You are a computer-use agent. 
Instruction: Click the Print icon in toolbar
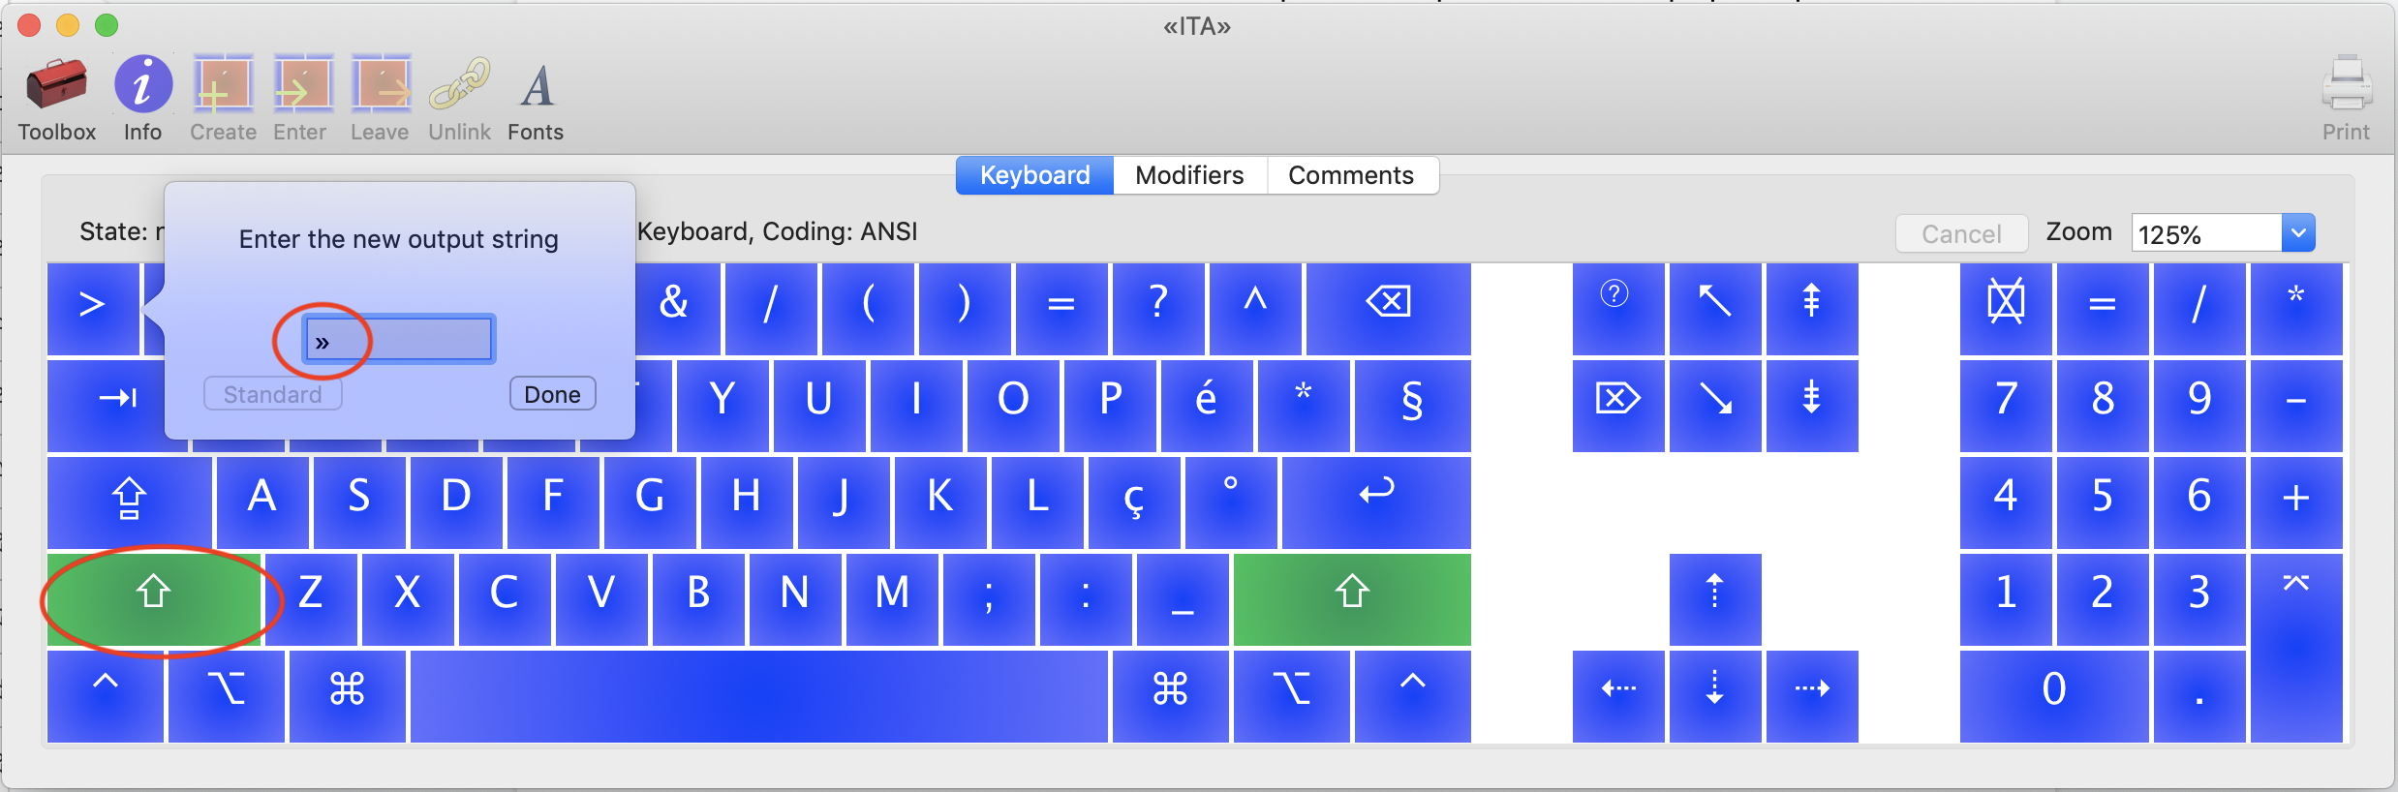2346,84
